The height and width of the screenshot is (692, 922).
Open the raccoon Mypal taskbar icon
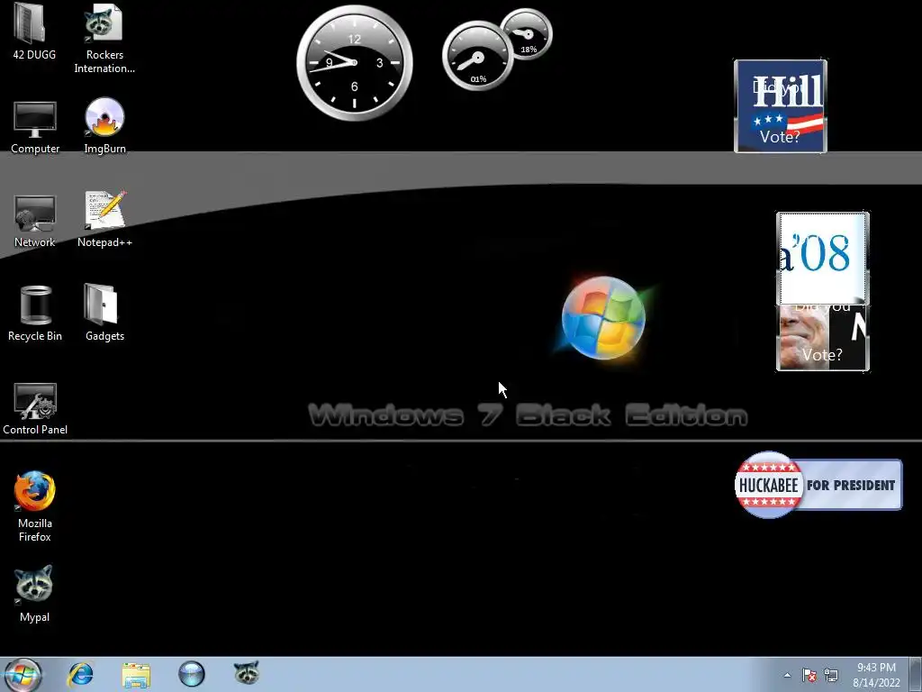click(x=247, y=673)
